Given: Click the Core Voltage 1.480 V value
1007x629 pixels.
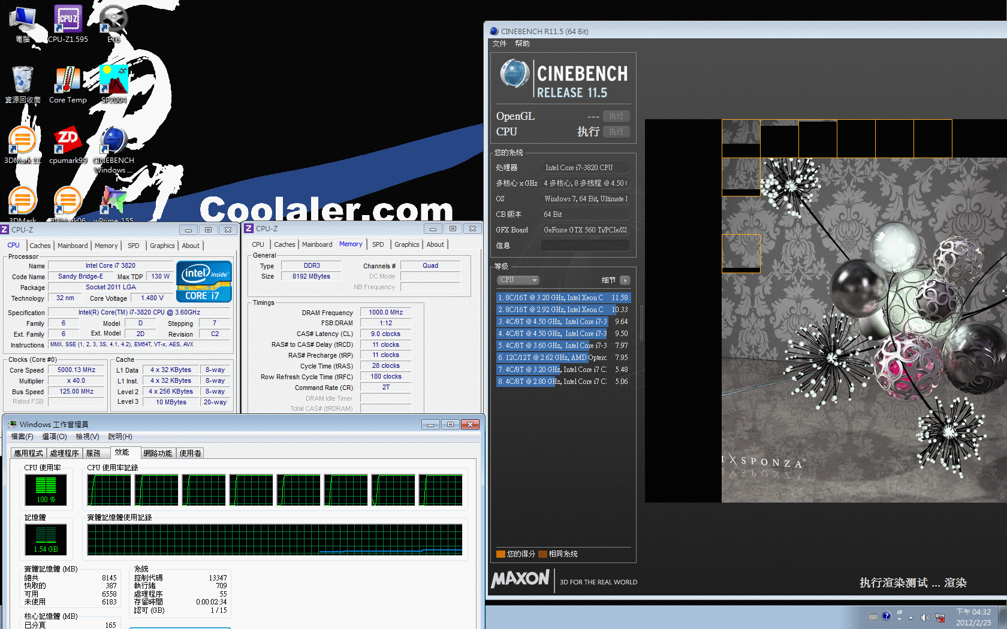Looking at the screenshot, I should click(x=152, y=298).
